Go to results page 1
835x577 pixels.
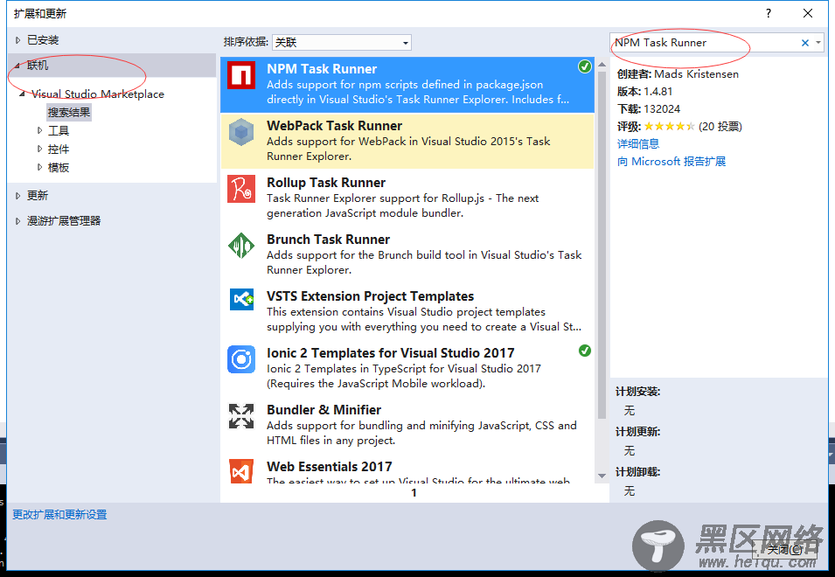pos(414,493)
